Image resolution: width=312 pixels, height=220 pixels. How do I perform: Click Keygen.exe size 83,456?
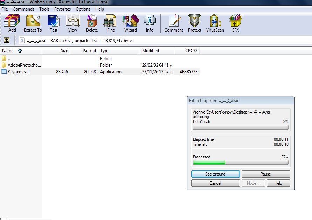pos(62,72)
